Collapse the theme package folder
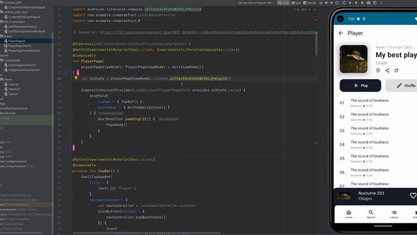417x235 pixels. point(1,80)
